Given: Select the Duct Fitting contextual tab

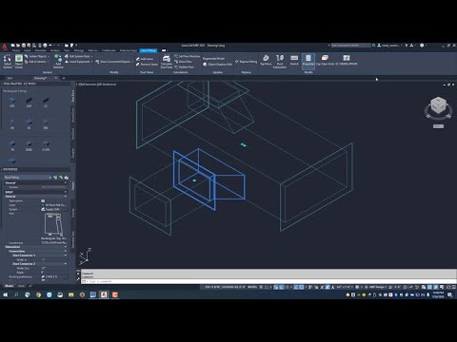Looking at the screenshot, I should (x=149, y=50).
